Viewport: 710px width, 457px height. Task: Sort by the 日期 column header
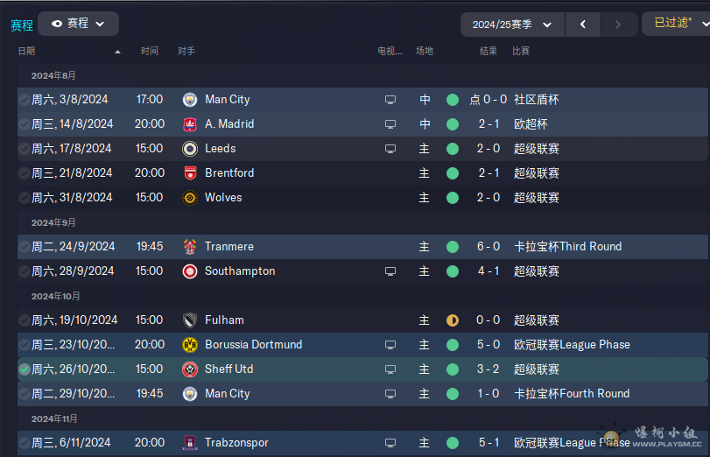tap(27, 51)
